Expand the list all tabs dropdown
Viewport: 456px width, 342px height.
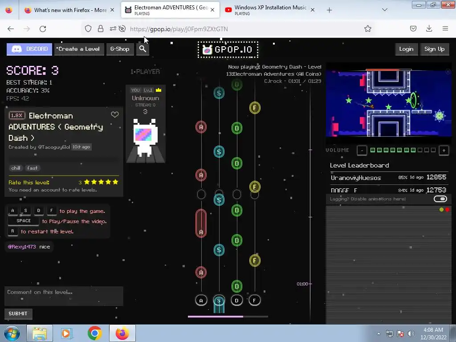[384, 10]
